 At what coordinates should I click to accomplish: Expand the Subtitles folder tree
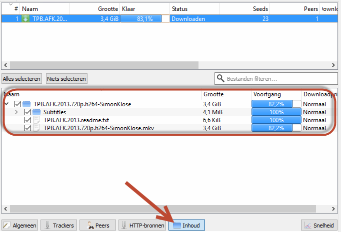(16, 112)
